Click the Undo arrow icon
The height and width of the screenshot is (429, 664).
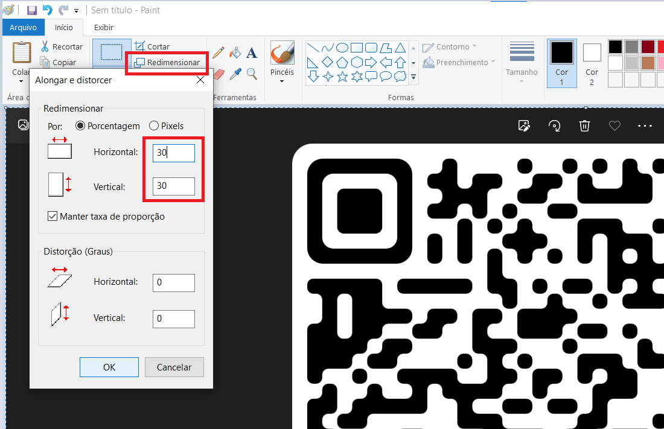pyautogui.click(x=48, y=10)
